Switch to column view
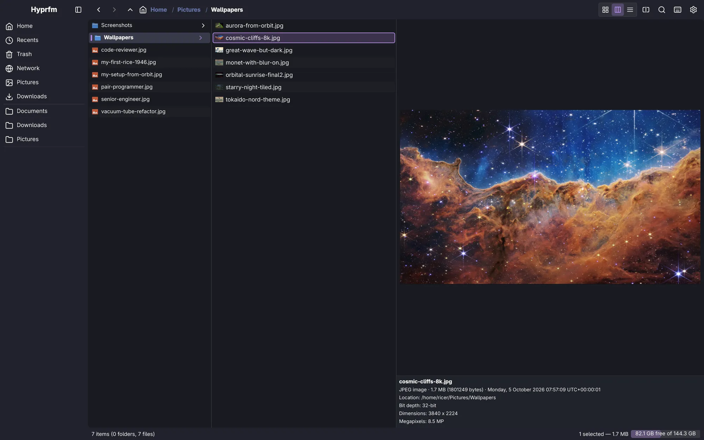 pyautogui.click(x=618, y=10)
